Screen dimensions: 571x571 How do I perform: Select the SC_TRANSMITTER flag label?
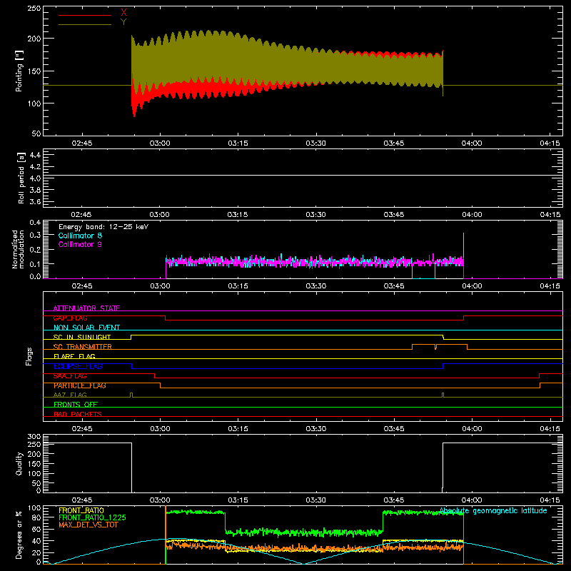coord(82,347)
